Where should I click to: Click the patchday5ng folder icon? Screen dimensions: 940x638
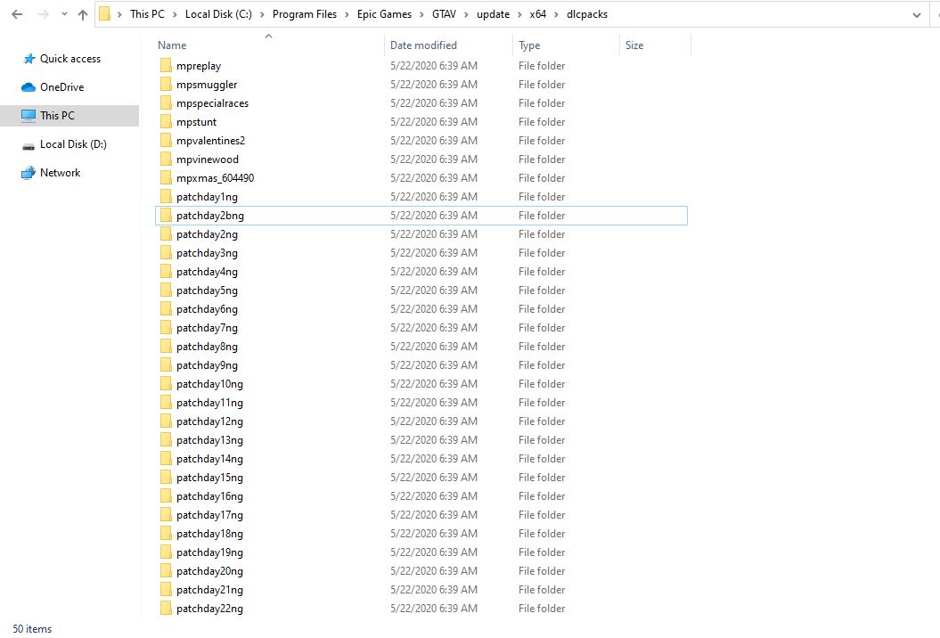tap(166, 290)
